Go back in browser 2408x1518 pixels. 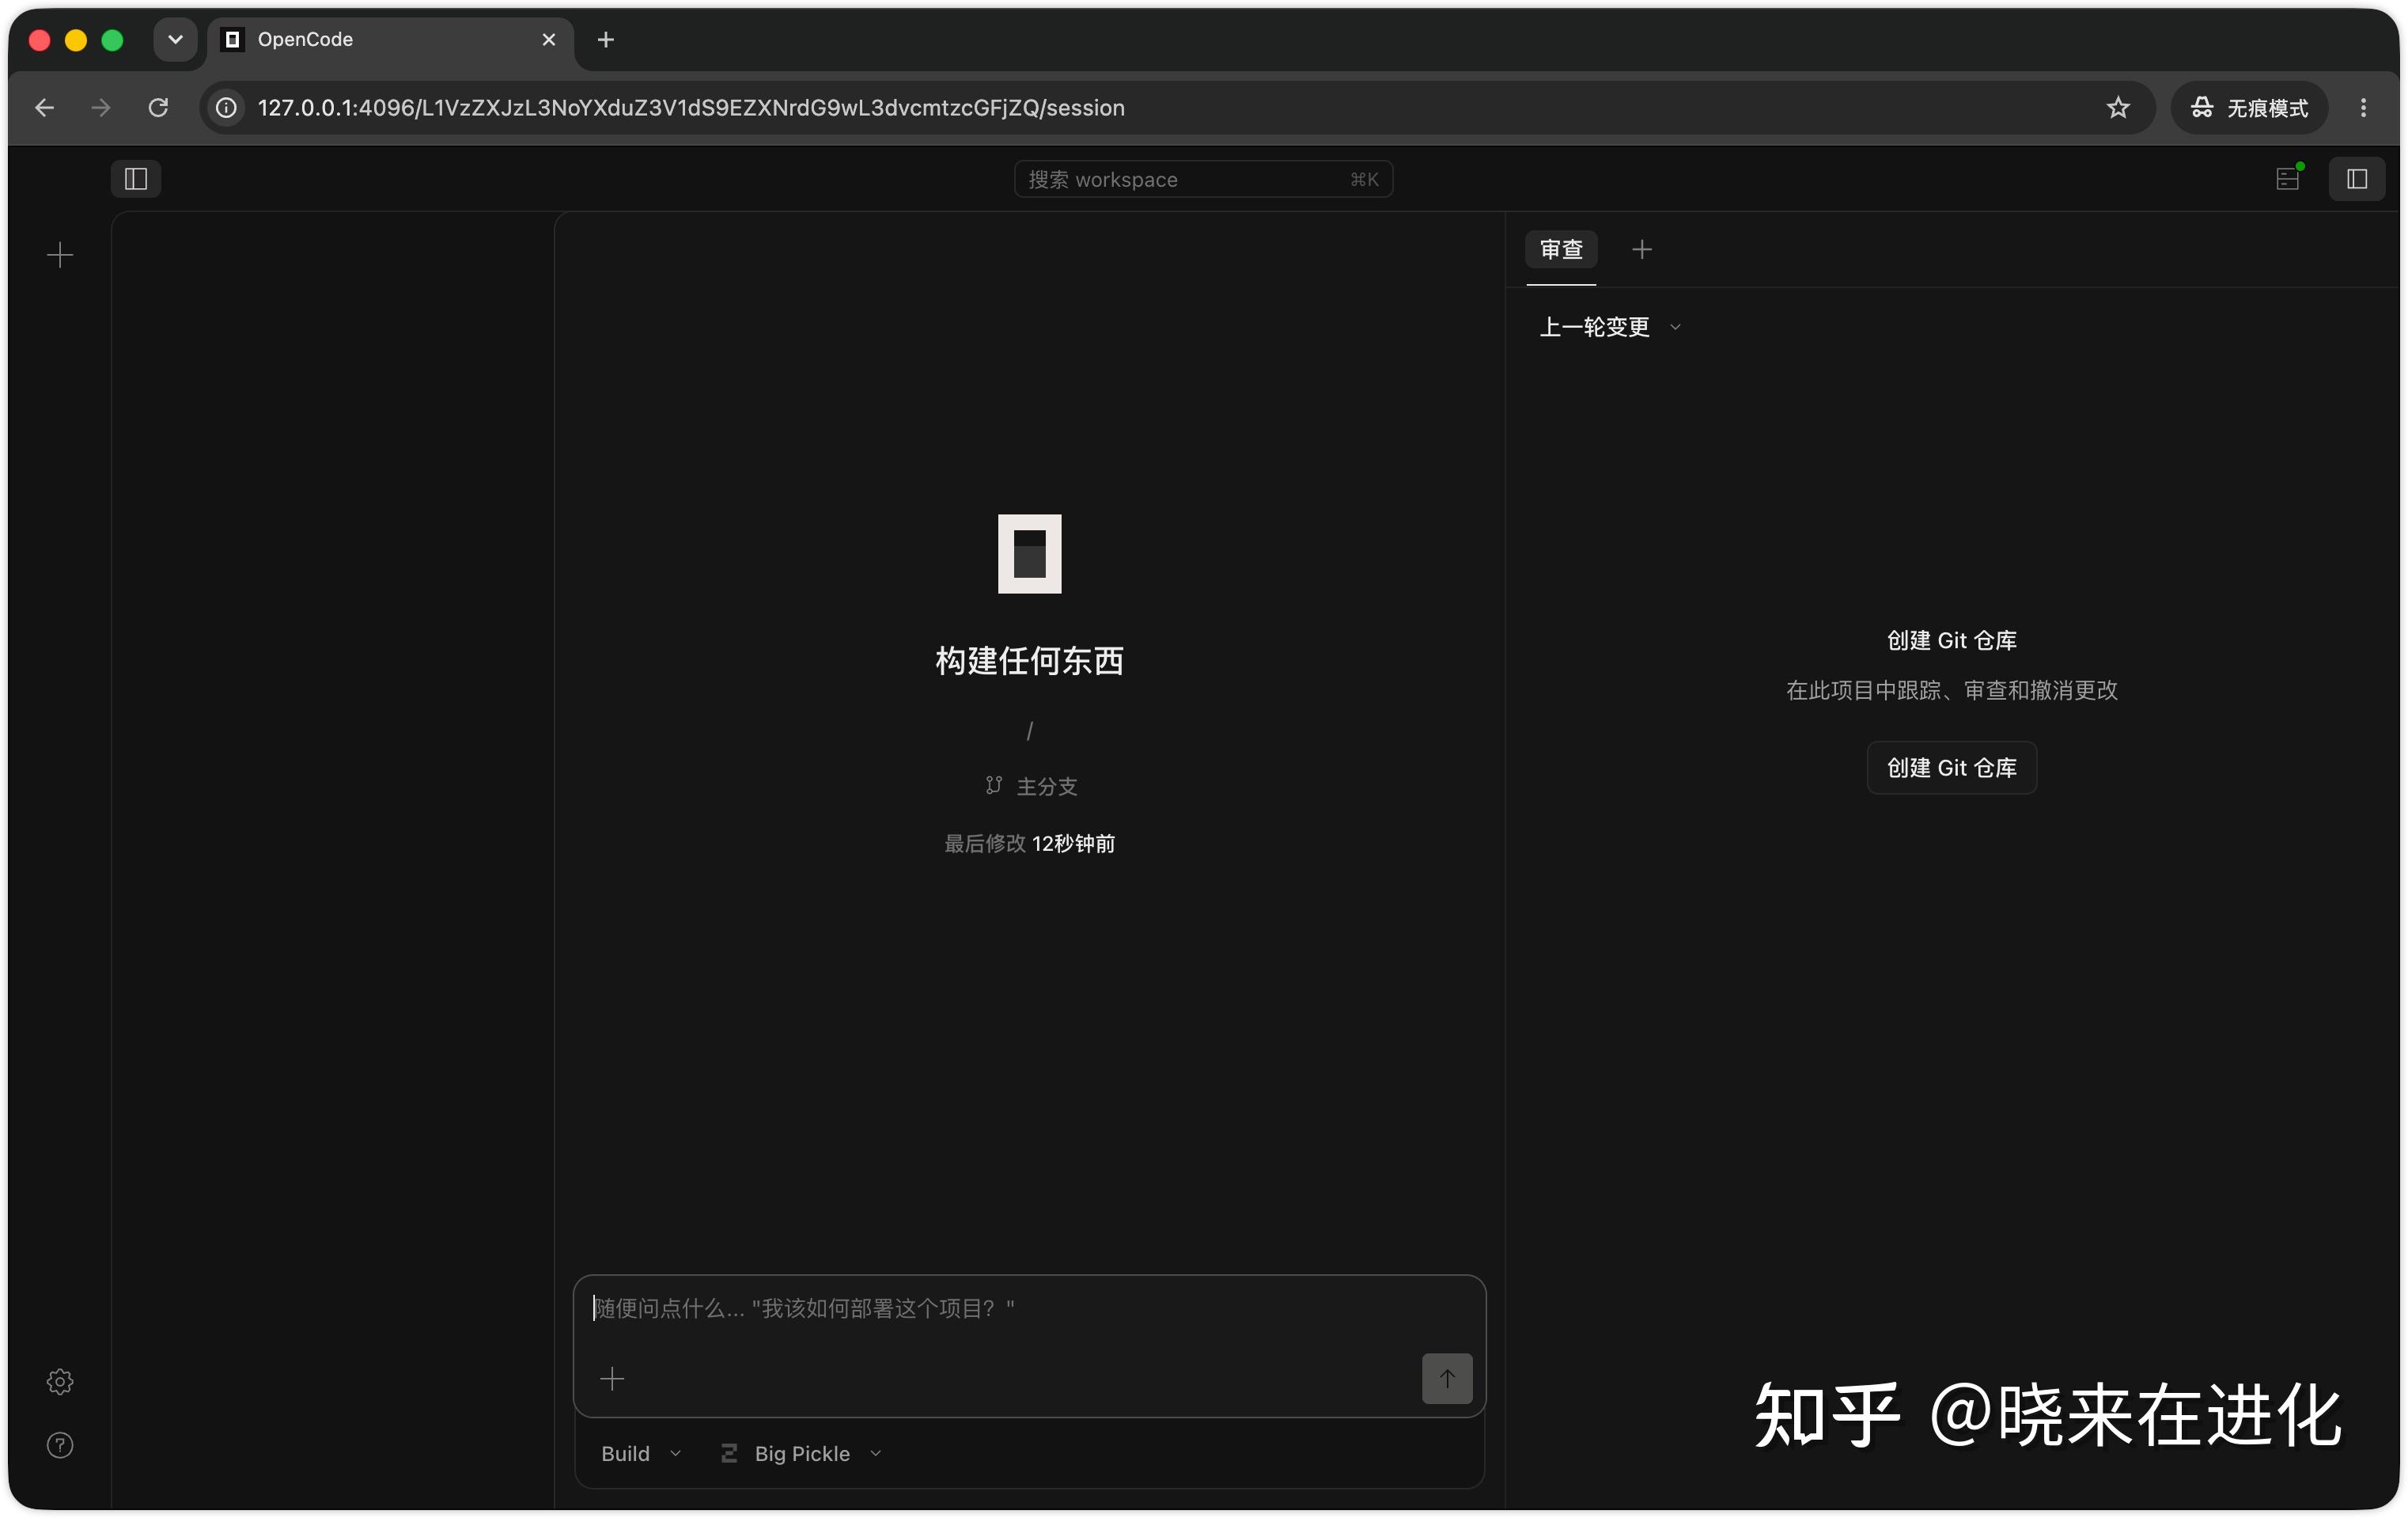[x=44, y=107]
